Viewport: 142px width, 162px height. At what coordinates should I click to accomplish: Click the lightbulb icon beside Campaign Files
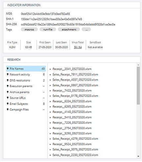coord(8,110)
